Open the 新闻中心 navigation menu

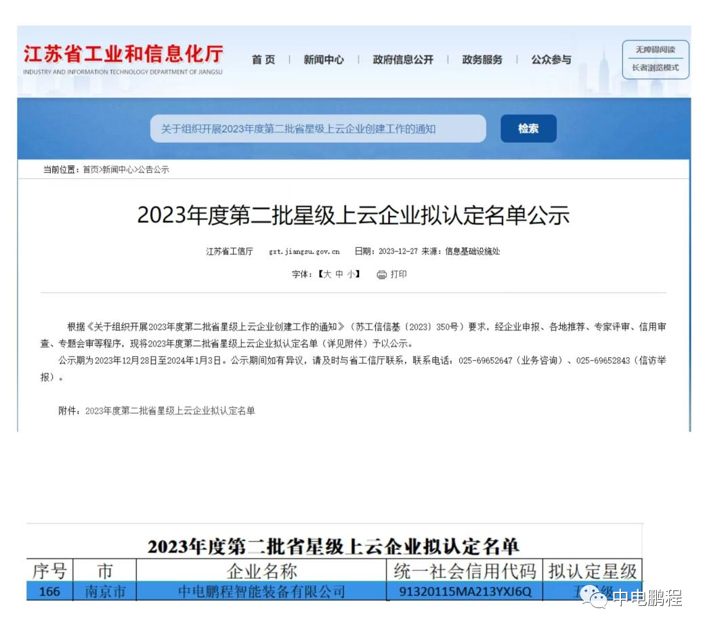(323, 60)
